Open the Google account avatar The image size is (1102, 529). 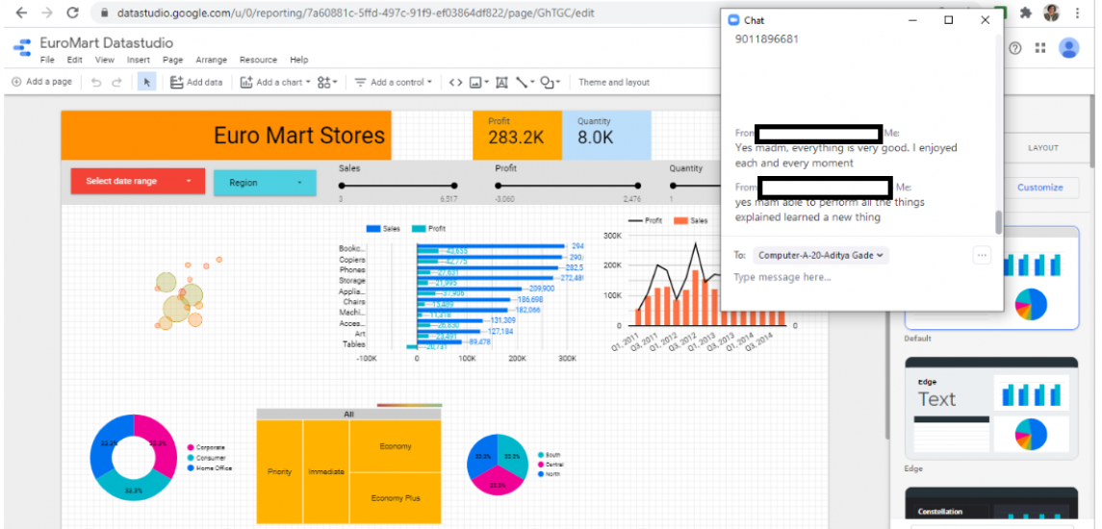pyautogui.click(x=1069, y=48)
